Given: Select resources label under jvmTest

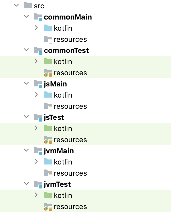Looking at the screenshot, I should (70, 207).
